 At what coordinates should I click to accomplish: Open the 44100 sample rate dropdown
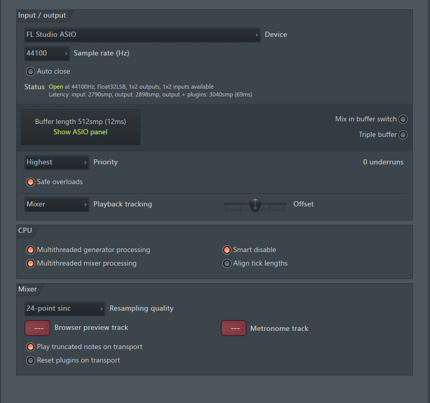(47, 53)
